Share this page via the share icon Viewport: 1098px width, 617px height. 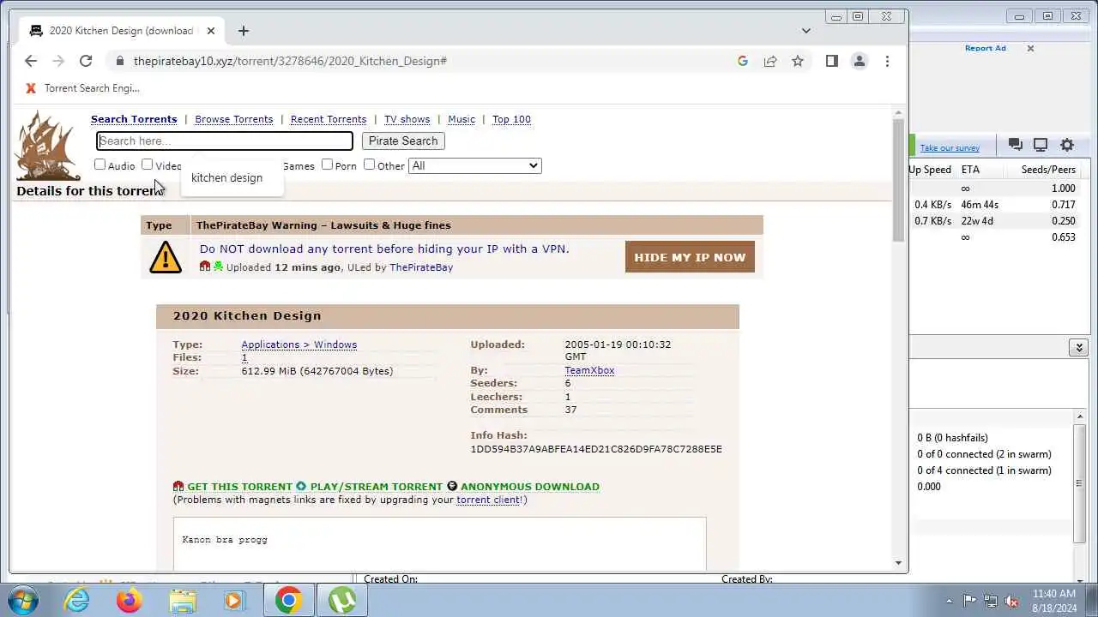(x=770, y=61)
